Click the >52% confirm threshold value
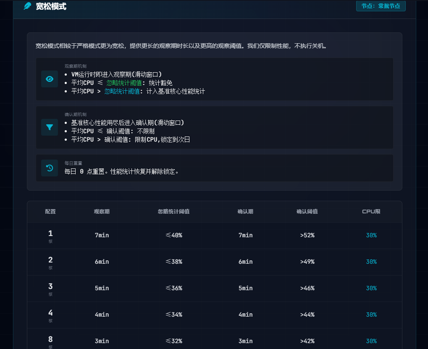The width and height of the screenshot is (428, 349). coord(307,235)
